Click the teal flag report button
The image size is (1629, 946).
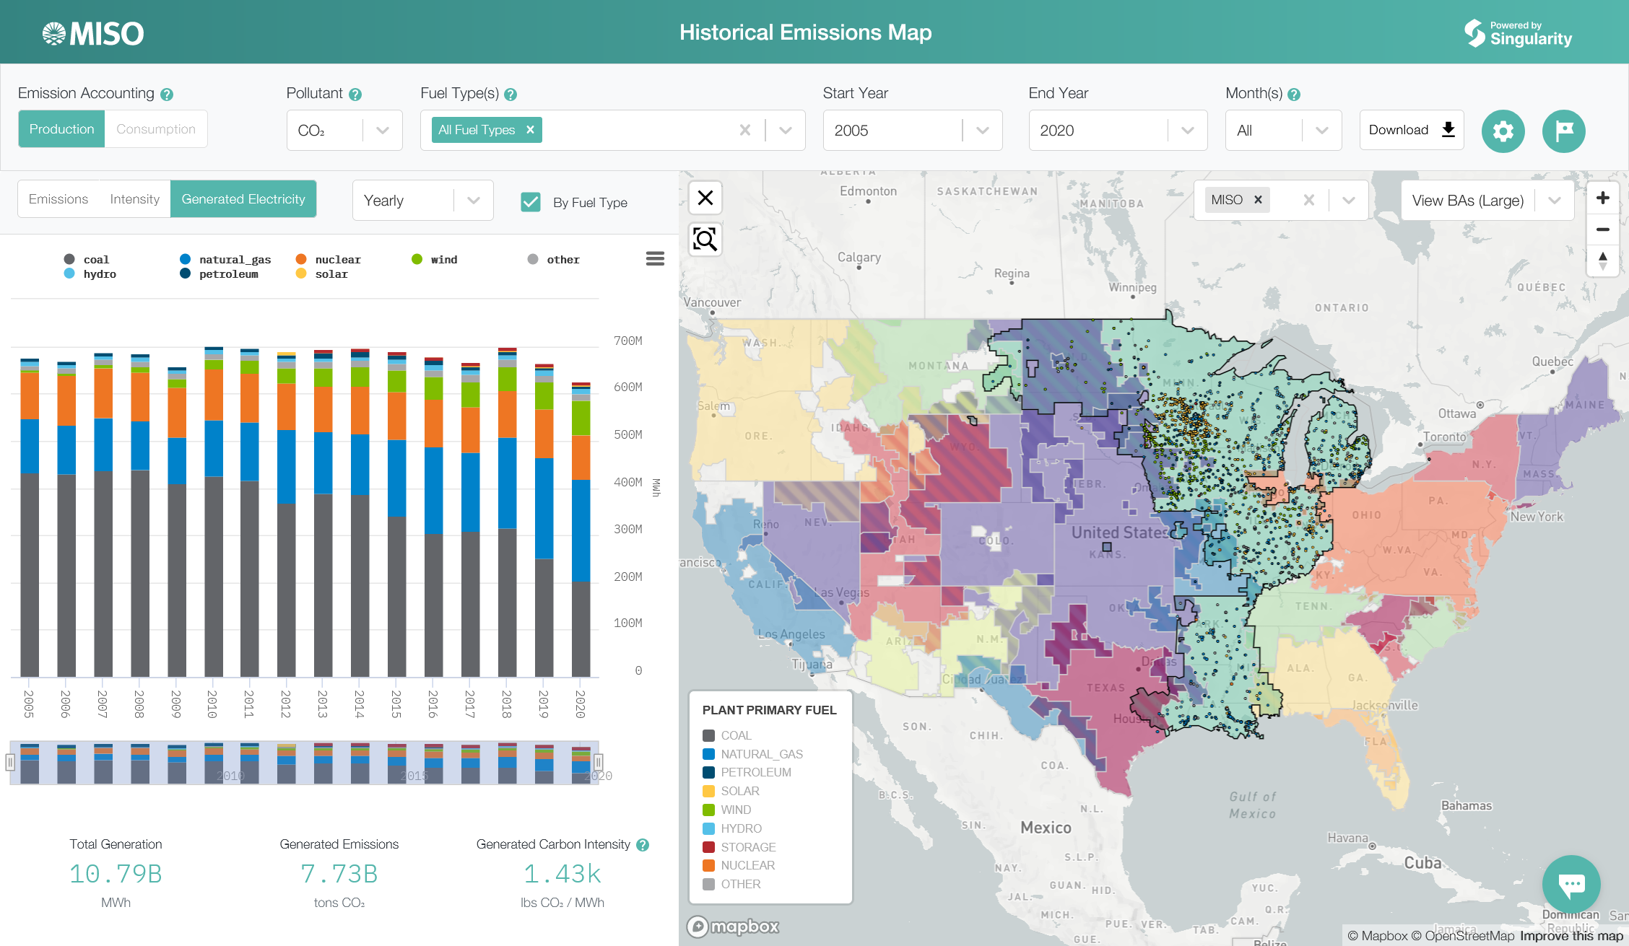(1563, 131)
